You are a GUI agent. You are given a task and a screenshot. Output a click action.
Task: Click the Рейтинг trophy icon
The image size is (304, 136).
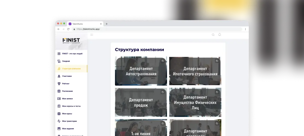[x=59, y=84]
